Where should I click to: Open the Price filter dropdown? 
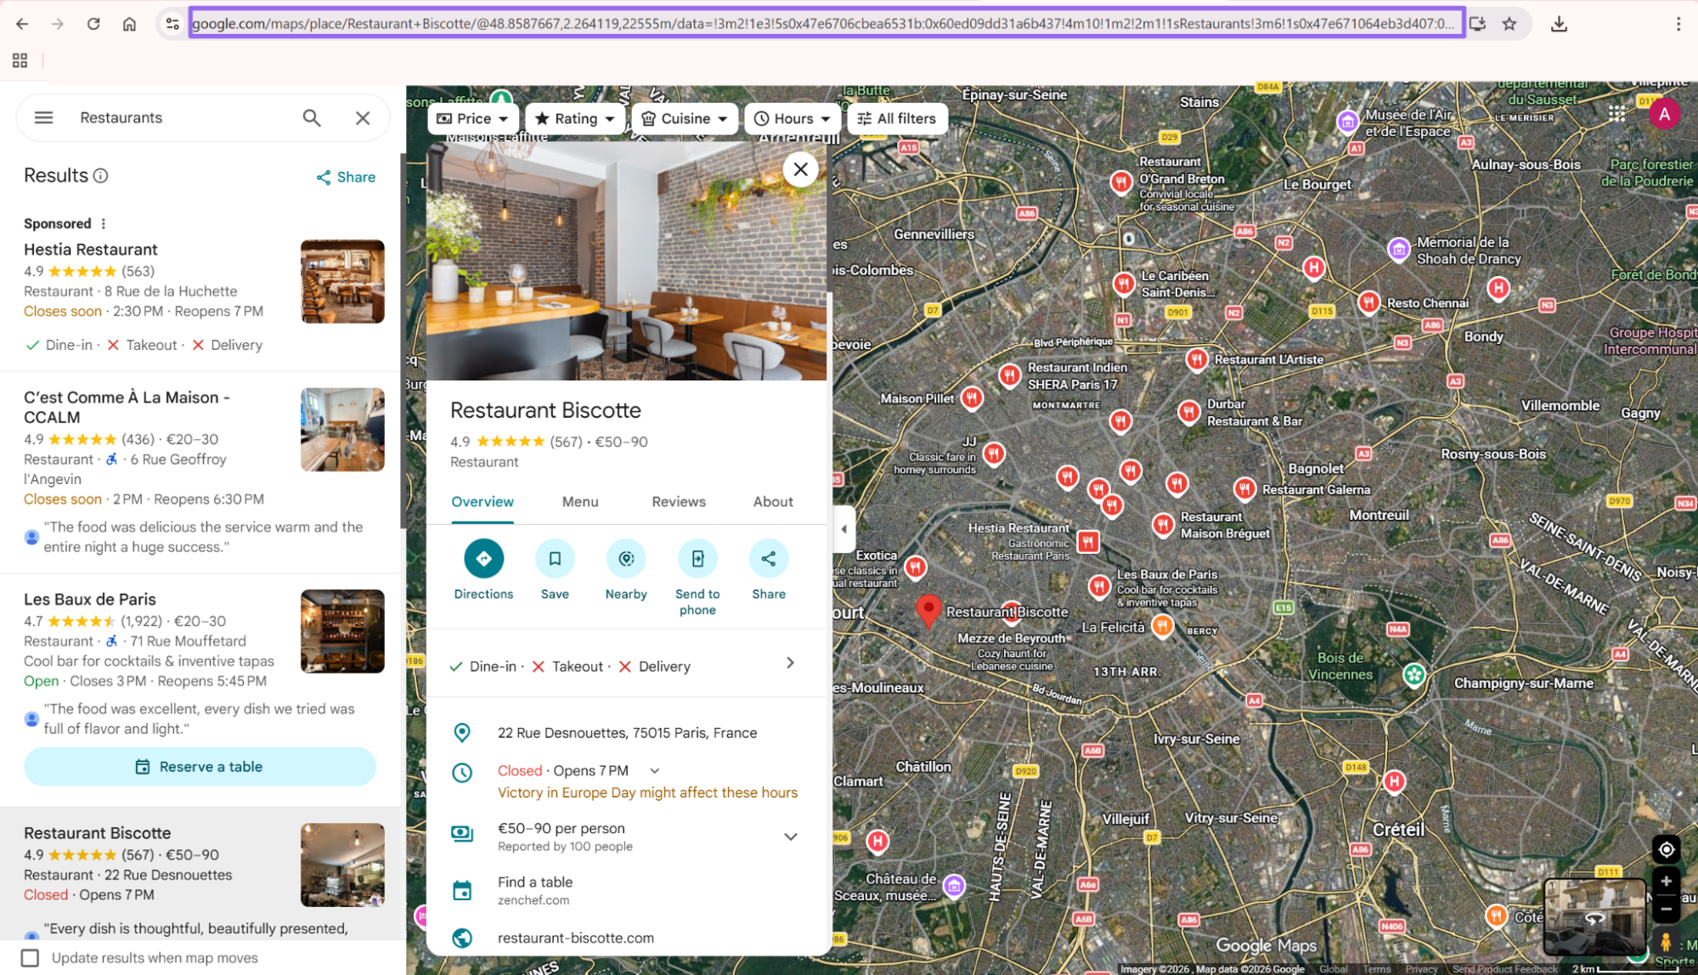[x=472, y=119]
